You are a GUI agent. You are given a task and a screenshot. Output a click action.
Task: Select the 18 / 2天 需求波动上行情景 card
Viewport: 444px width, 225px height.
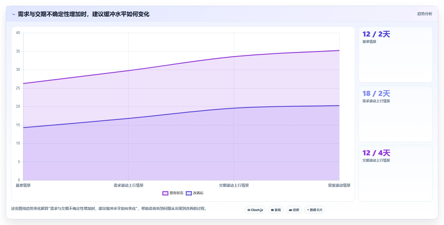[x=395, y=114]
